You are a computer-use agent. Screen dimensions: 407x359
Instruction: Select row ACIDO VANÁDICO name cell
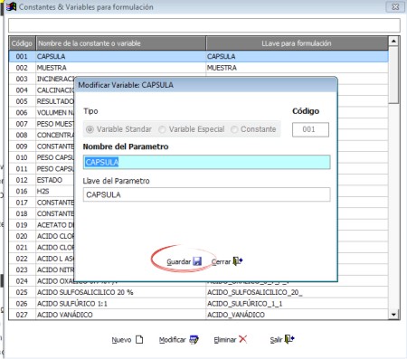[x=120, y=315]
